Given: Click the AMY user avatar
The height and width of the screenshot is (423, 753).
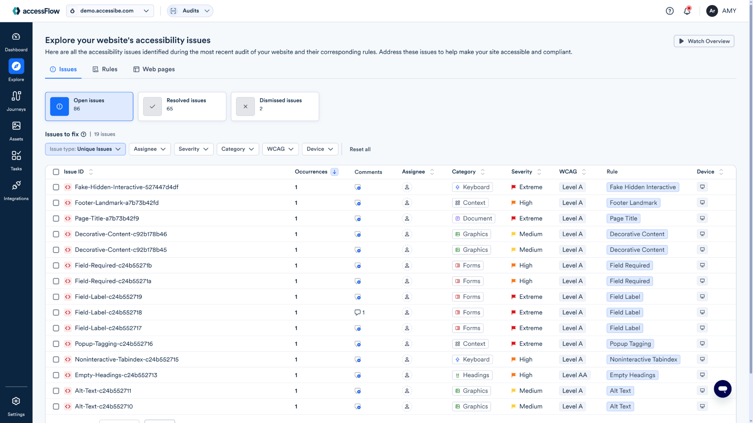Looking at the screenshot, I should tap(712, 11).
